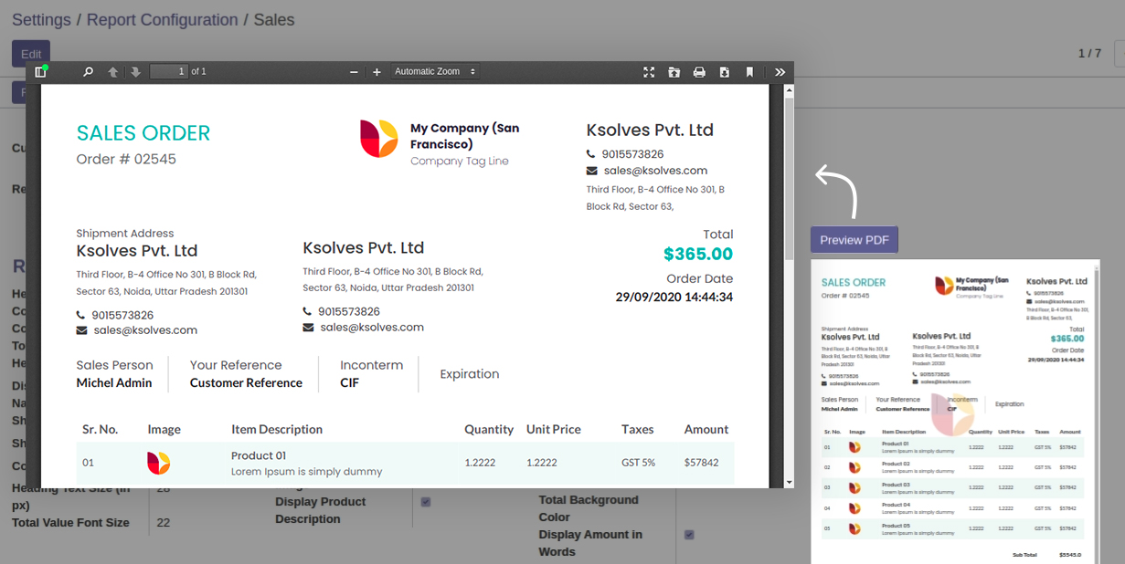Click the Order # 02545 text
The width and height of the screenshot is (1125, 564).
click(x=126, y=159)
